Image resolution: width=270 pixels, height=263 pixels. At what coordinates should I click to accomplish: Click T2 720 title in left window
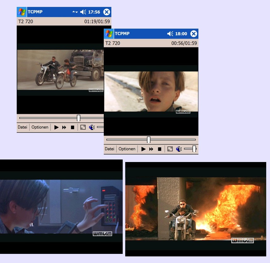point(26,21)
